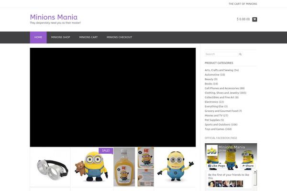Open the Minions Checkout menu item
287x191 pixels.
coord(119,37)
